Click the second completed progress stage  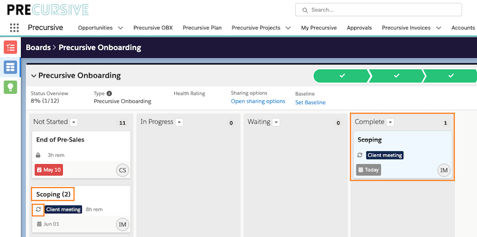pyautogui.click(x=397, y=76)
